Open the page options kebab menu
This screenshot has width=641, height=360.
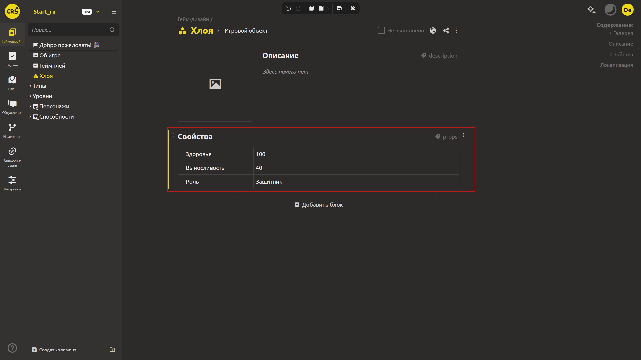tap(456, 30)
